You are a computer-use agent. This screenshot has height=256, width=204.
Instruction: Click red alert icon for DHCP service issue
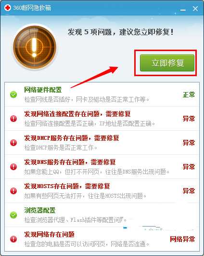click(x=13, y=143)
